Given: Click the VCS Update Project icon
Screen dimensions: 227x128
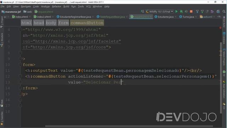Looking at the screenshot, I should click(197, 12).
